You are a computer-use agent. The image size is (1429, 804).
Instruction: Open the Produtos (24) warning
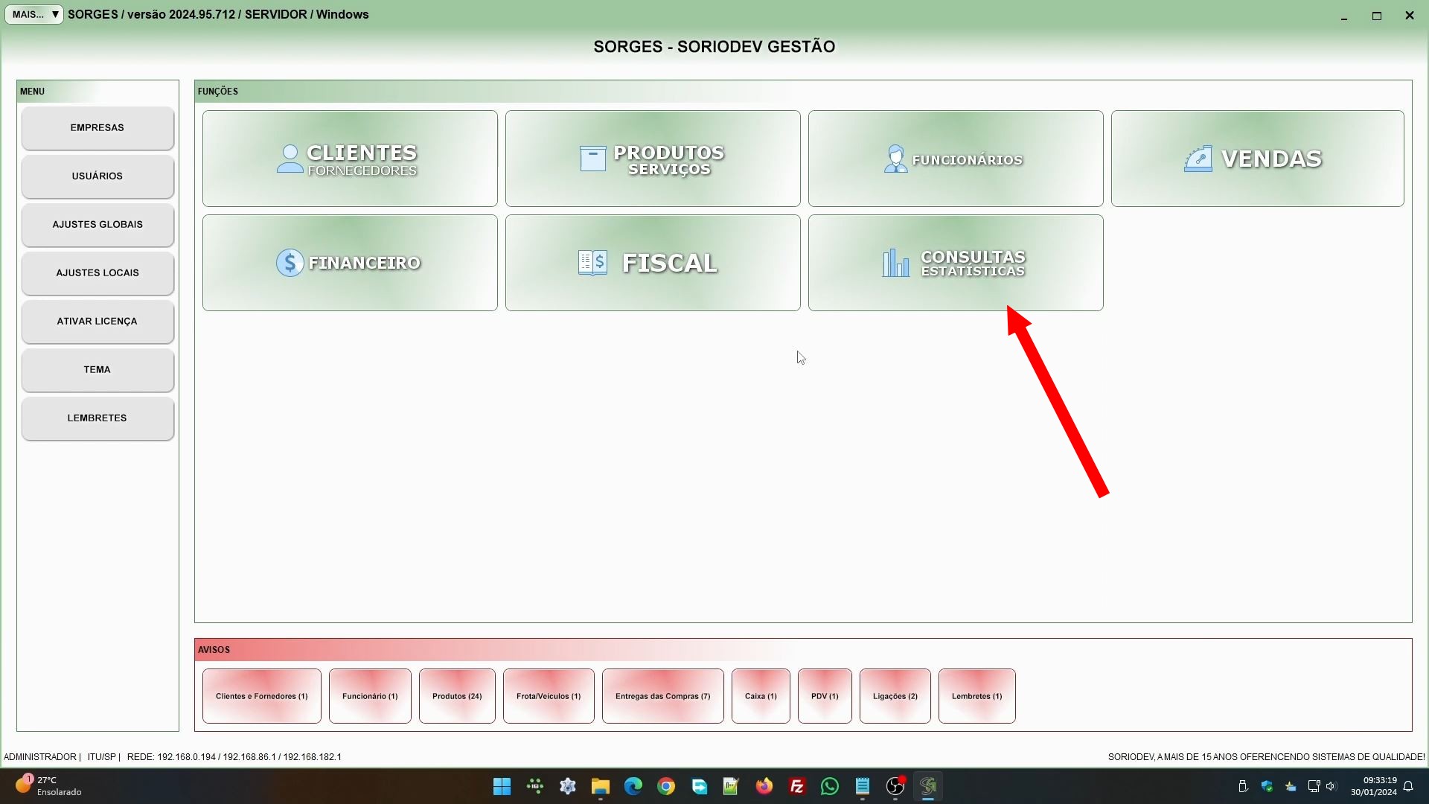pyautogui.click(x=457, y=696)
